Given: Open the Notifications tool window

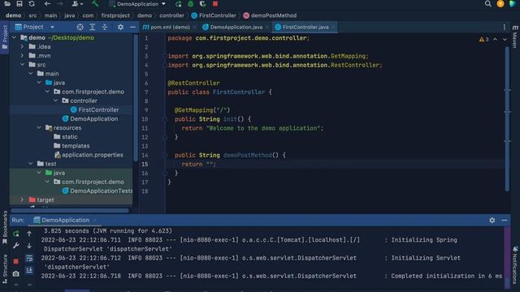Looking at the screenshot, I should pos(515,265).
